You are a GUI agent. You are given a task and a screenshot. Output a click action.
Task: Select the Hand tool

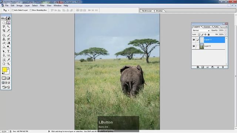point(4,64)
